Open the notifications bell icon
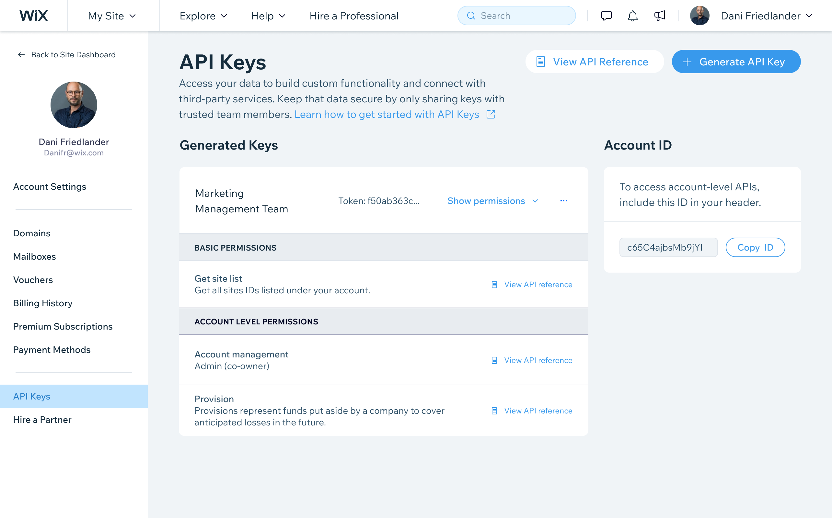 pos(632,16)
